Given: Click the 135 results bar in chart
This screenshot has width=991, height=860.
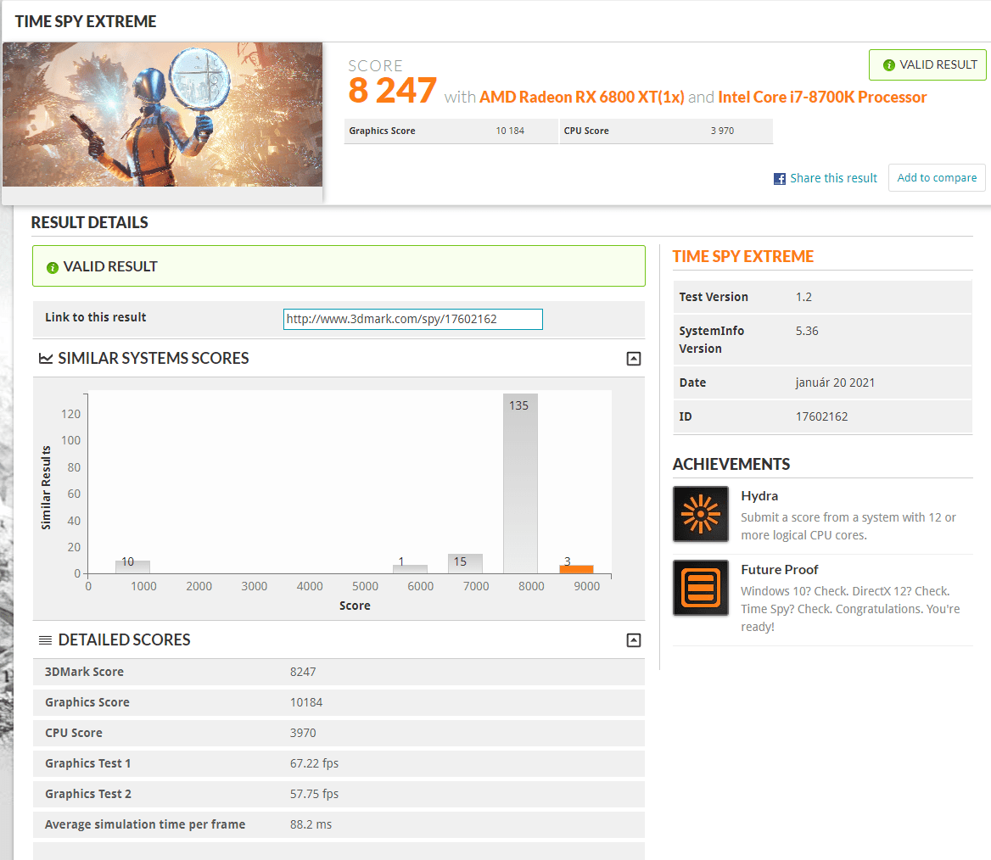Looking at the screenshot, I should [x=520, y=483].
